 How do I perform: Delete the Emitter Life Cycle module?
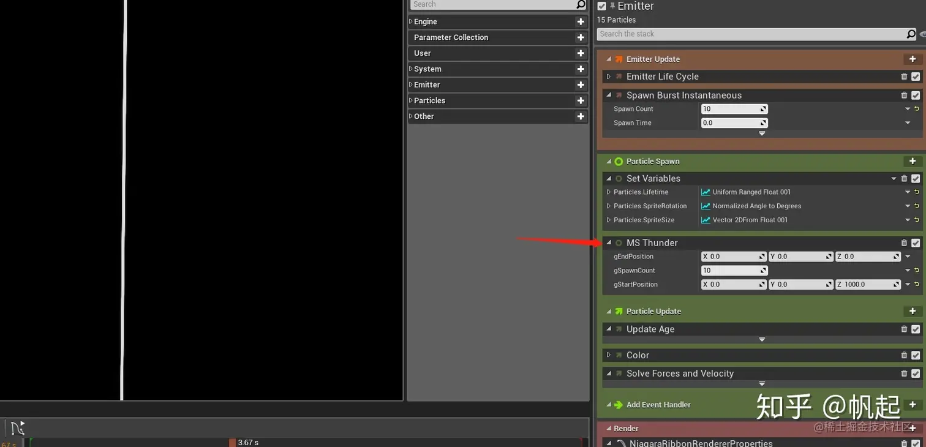click(x=904, y=77)
